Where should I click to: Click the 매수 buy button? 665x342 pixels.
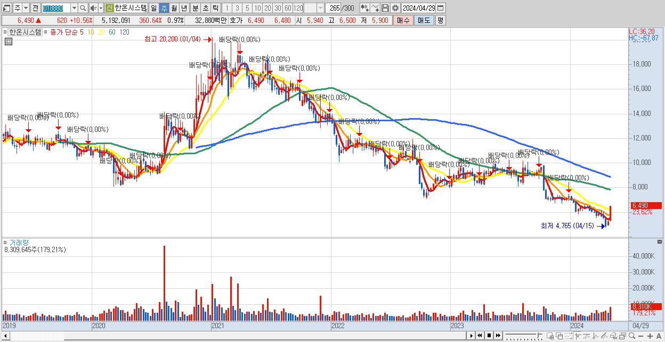[403, 20]
